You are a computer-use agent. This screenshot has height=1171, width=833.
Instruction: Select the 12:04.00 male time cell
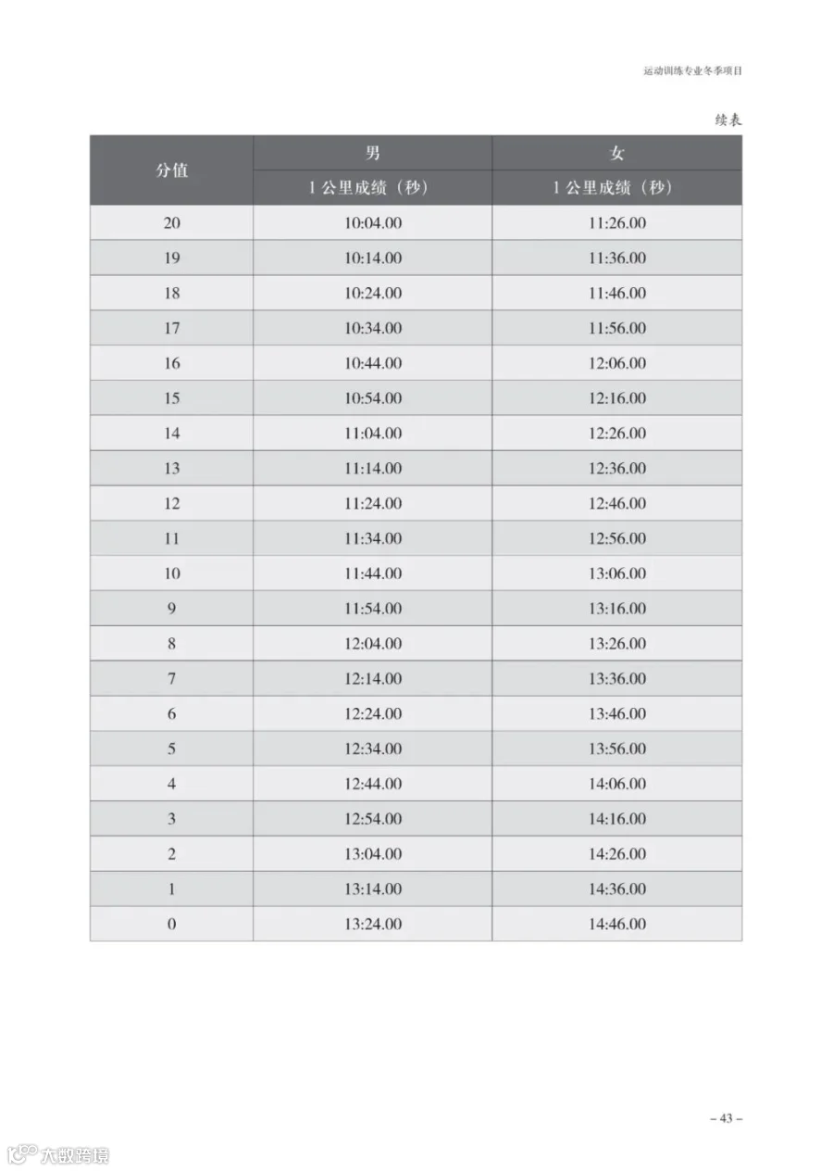click(372, 643)
